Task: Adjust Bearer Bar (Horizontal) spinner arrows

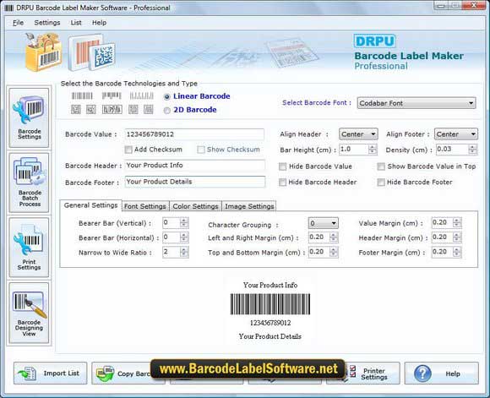Action: pos(184,237)
